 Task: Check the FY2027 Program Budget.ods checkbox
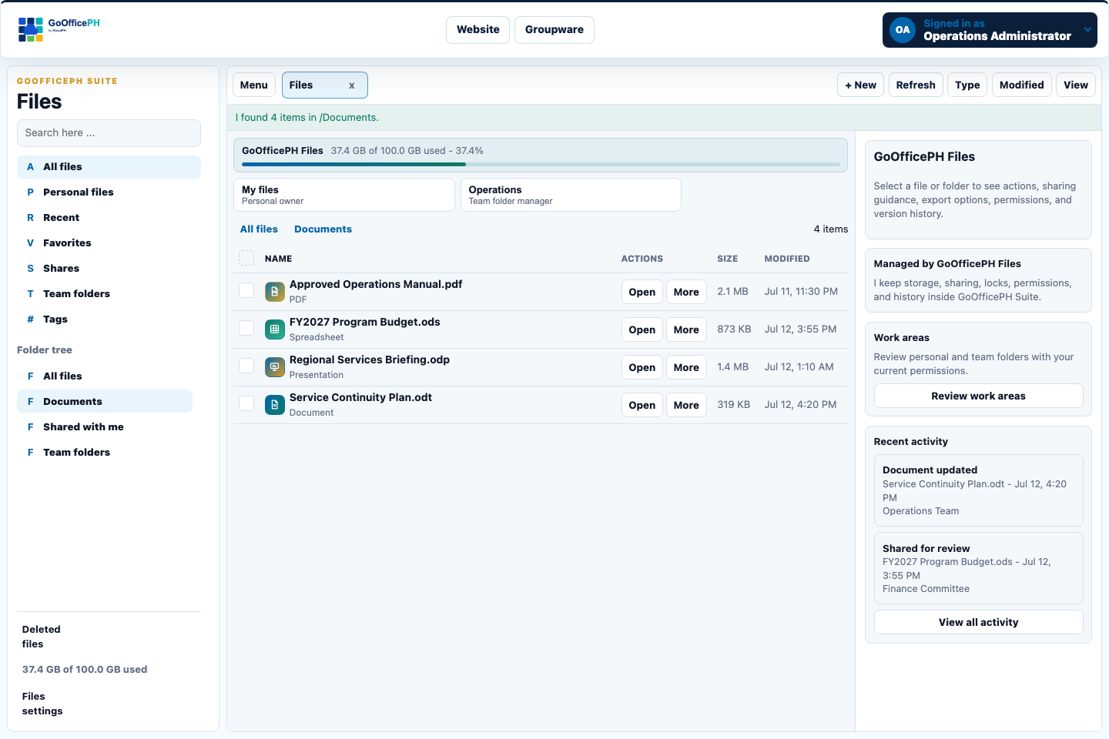[x=246, y=328]
